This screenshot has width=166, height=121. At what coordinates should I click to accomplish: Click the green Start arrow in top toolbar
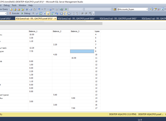(66, 9)
